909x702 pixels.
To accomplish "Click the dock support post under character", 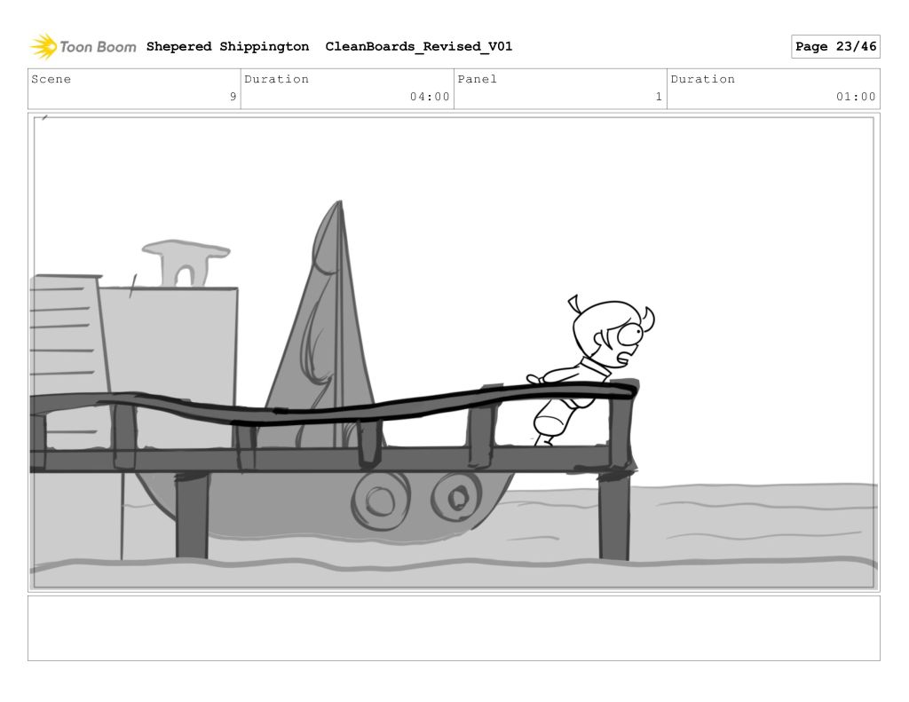I will tap(613, 515).
